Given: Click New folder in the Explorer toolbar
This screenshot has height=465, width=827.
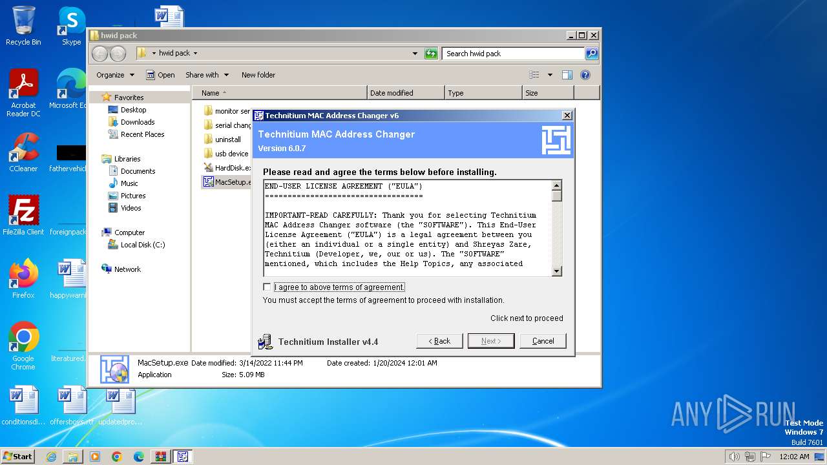Looking at the screenshot, I should click(258, 75).
